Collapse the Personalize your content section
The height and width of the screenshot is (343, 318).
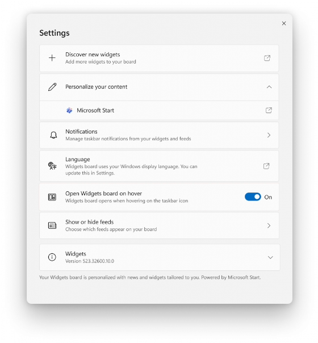coord(269,87)
